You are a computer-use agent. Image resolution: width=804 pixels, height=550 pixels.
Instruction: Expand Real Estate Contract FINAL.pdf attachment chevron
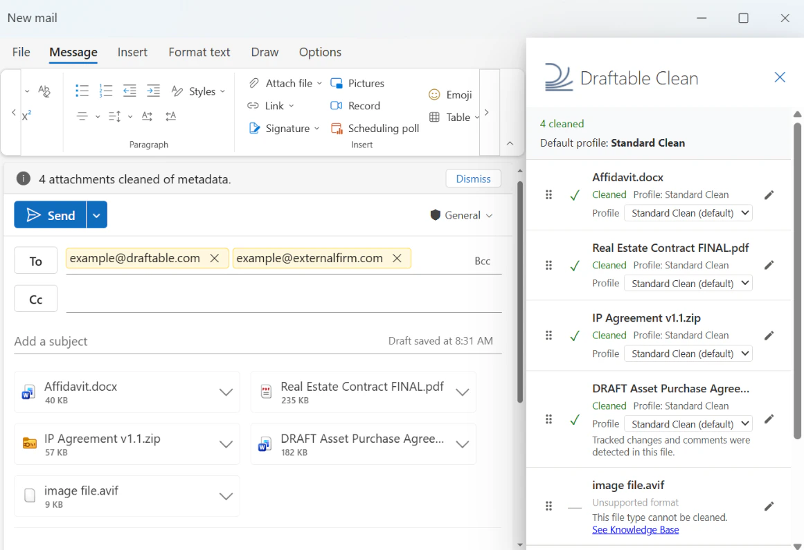pyautogui.click(x=463, y=392)
